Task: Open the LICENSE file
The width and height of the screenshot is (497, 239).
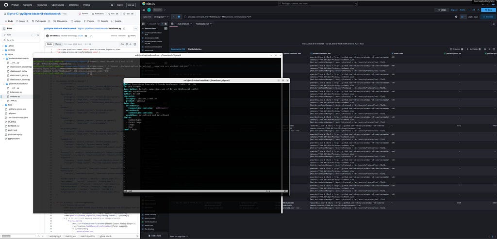Action: (12, 122)
